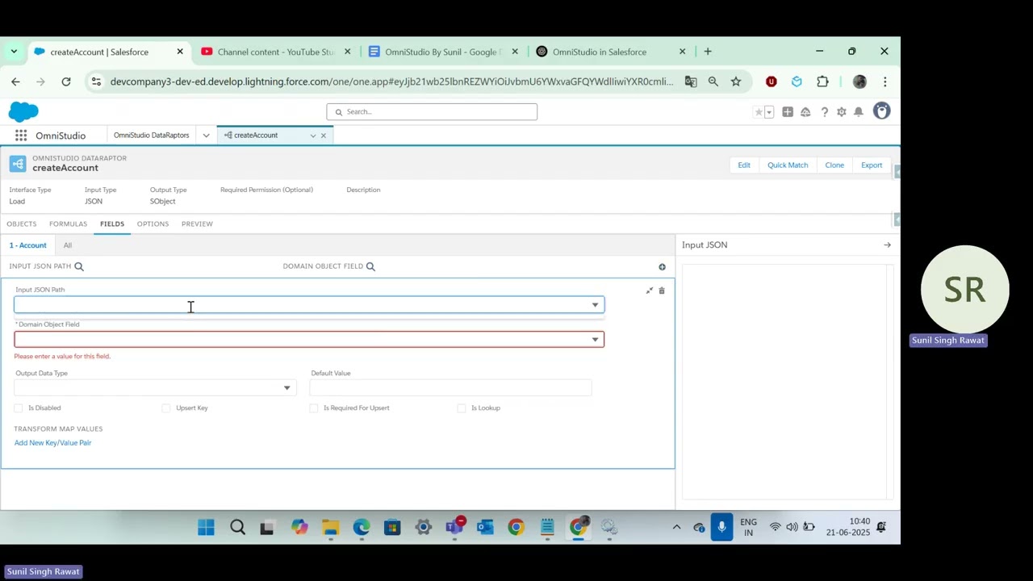Open the Output Data Type dropdown
The image size is (1033, 581).
coord(155,388)
